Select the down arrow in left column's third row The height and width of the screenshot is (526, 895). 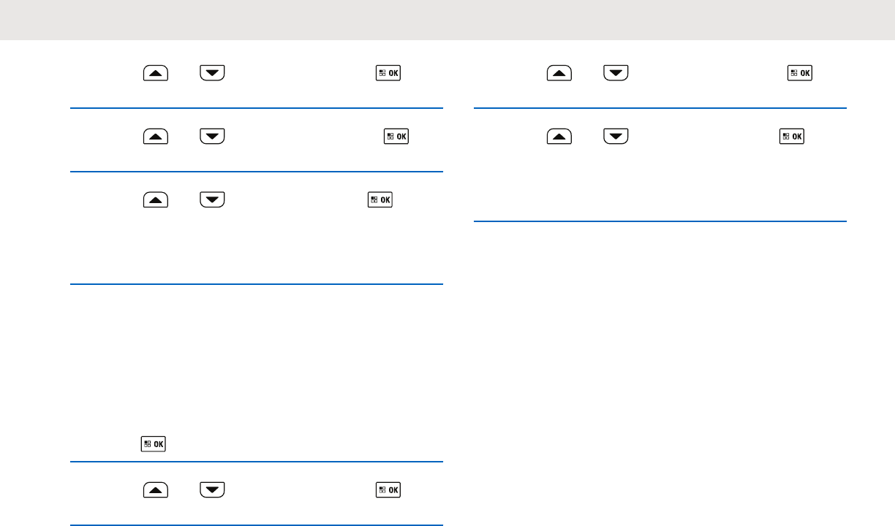click(x=212, y=199)
